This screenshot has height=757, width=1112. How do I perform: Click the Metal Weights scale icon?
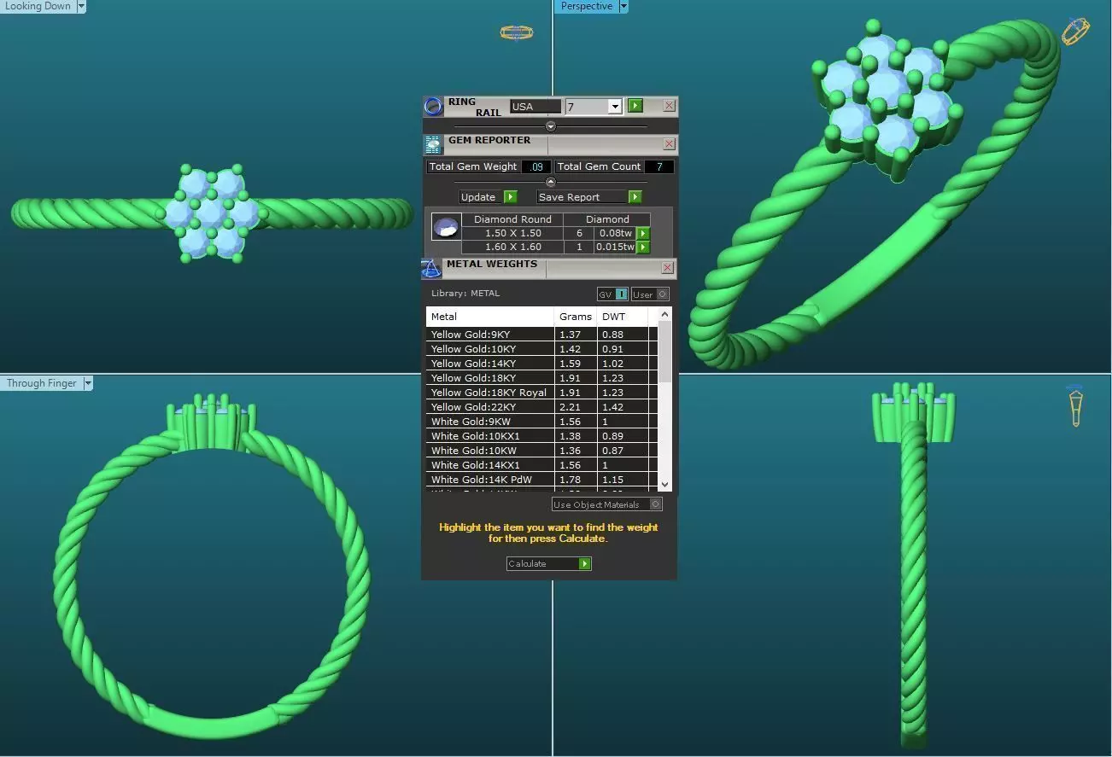[431, 269]
